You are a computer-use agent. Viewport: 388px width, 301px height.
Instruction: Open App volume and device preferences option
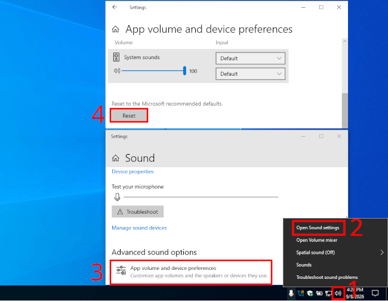[x=191, y=272]
